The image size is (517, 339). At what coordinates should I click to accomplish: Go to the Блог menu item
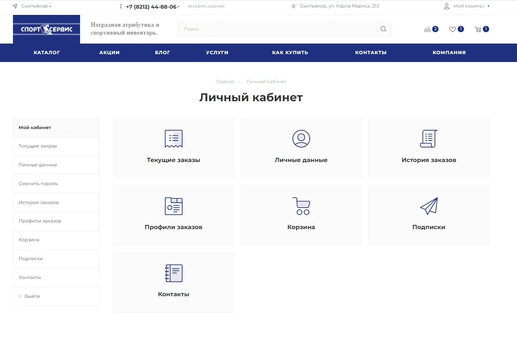click(x=163, y=53)
